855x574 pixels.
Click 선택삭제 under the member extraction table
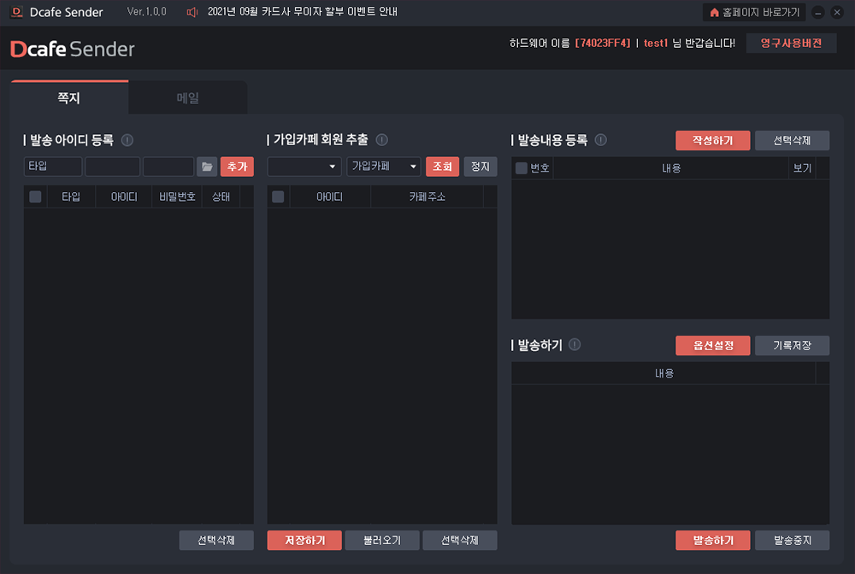click(x=460, y=540)
